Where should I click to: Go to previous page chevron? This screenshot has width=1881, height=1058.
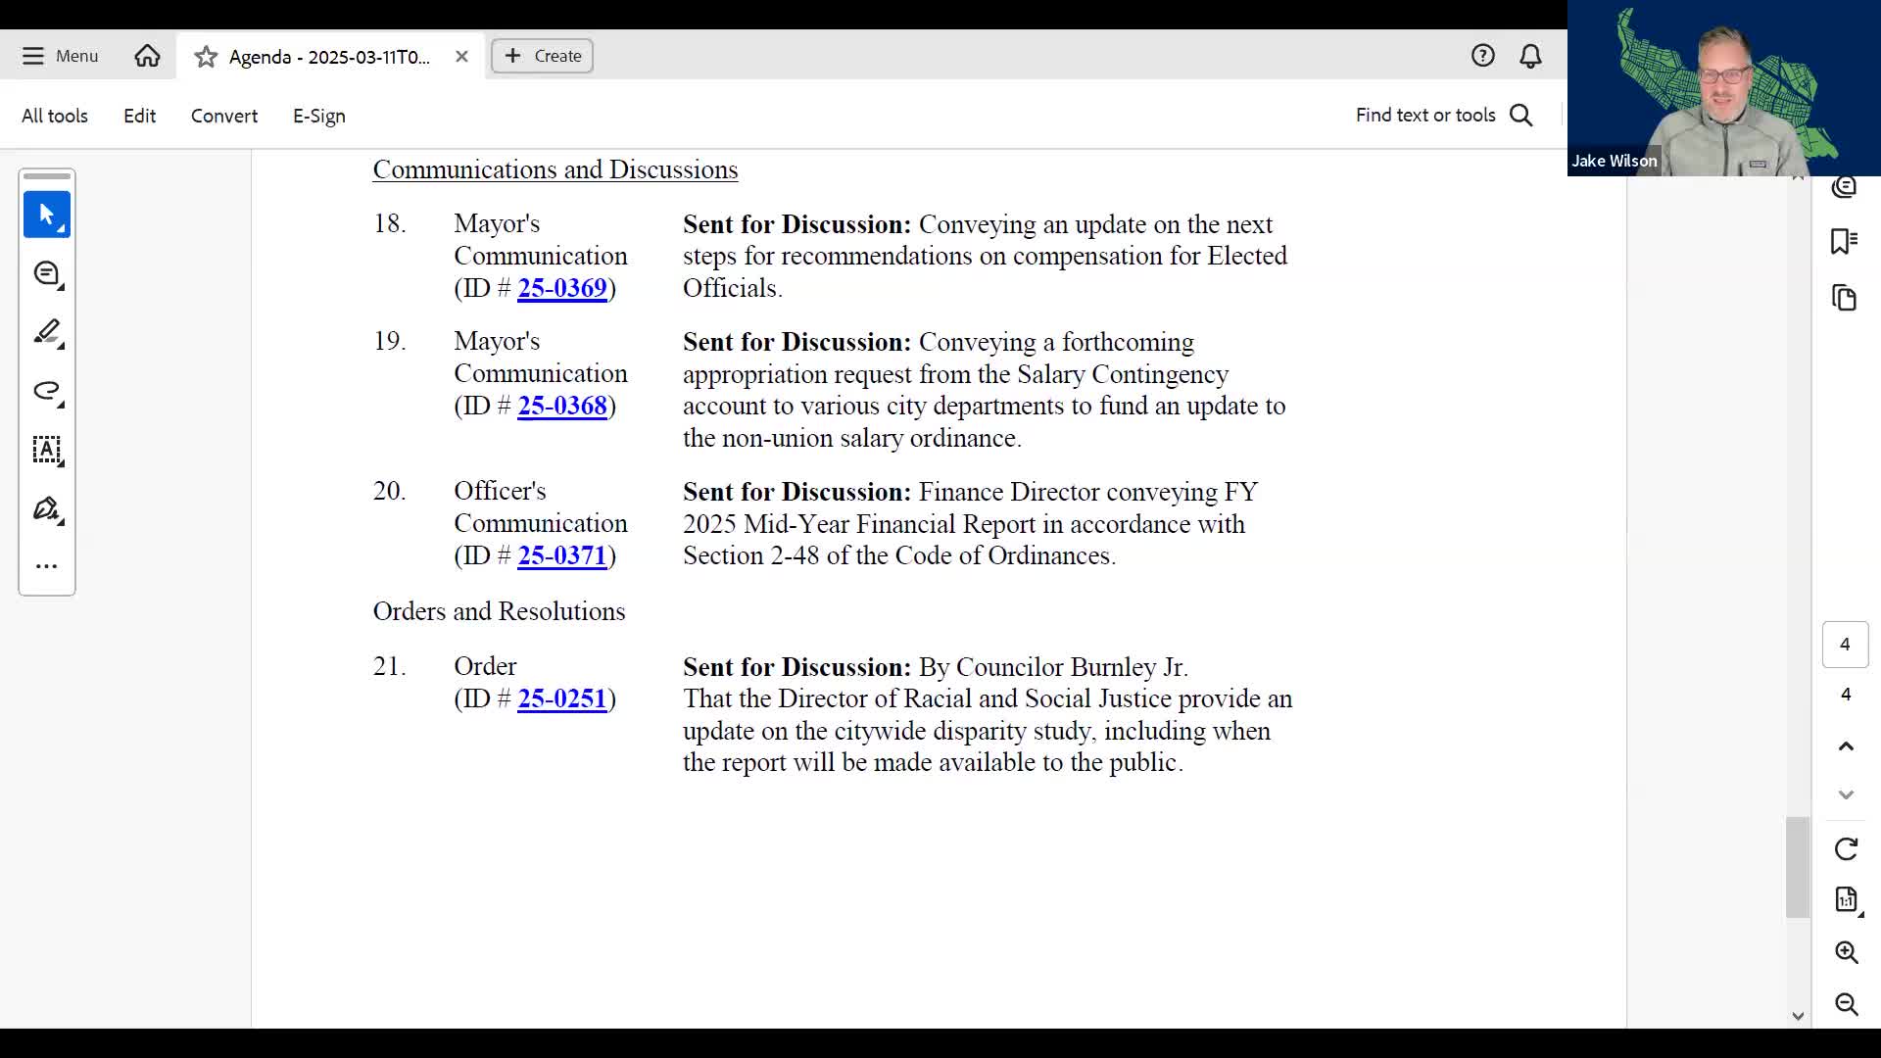pyautogui.click(x=1846, y=746)
